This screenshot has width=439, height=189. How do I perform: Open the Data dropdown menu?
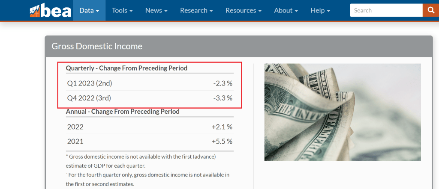pos(89,10)
